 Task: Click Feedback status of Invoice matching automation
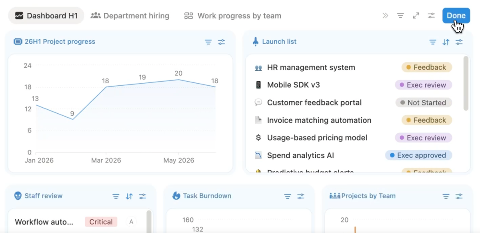click(x=426, y=120)
